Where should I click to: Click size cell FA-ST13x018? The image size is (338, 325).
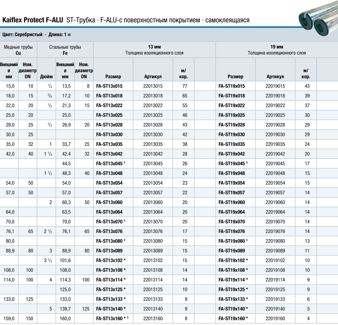pyautogui.click(x=109, y=96)
